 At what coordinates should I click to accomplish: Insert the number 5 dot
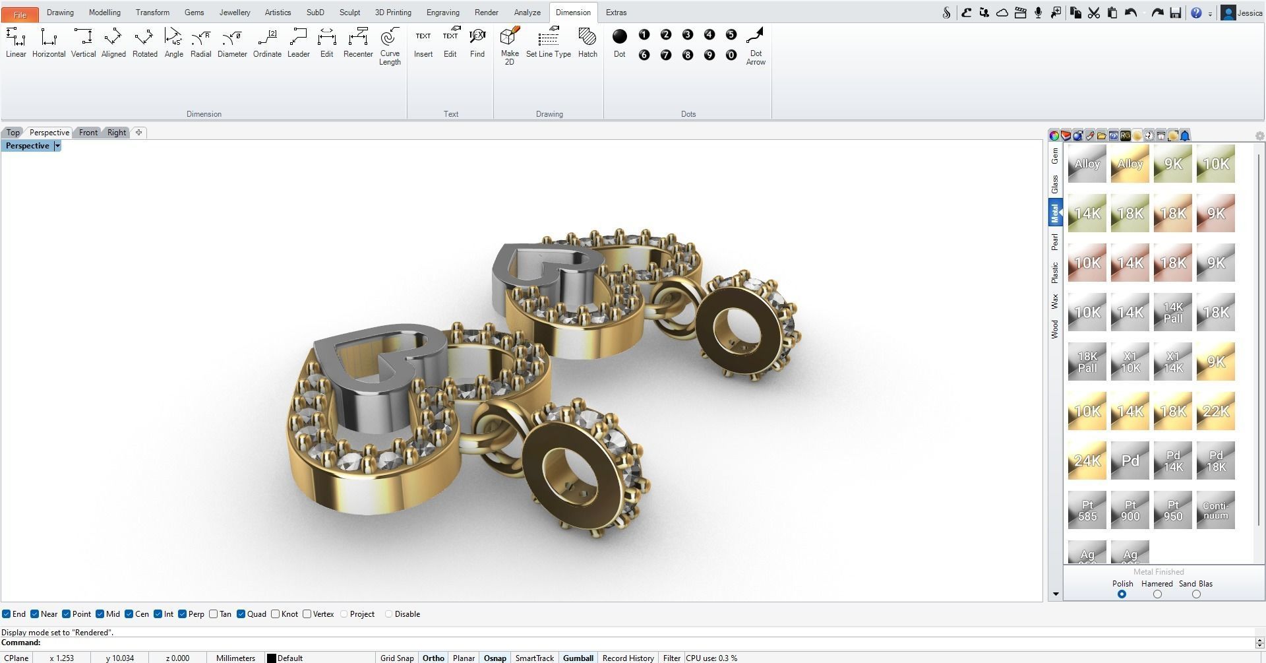click(x=731, y=35)
